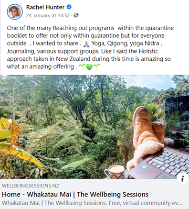The height and width of the screenshot is (209, 189).
Task: Open the 24 January at 14:32 timestamp
Action: 48,15
